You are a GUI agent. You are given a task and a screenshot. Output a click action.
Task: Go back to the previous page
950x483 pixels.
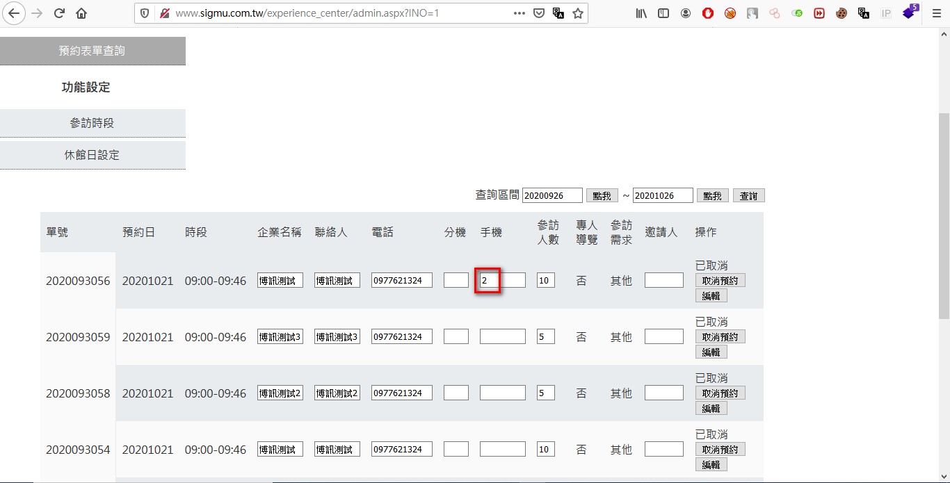[x=15, y=13]
